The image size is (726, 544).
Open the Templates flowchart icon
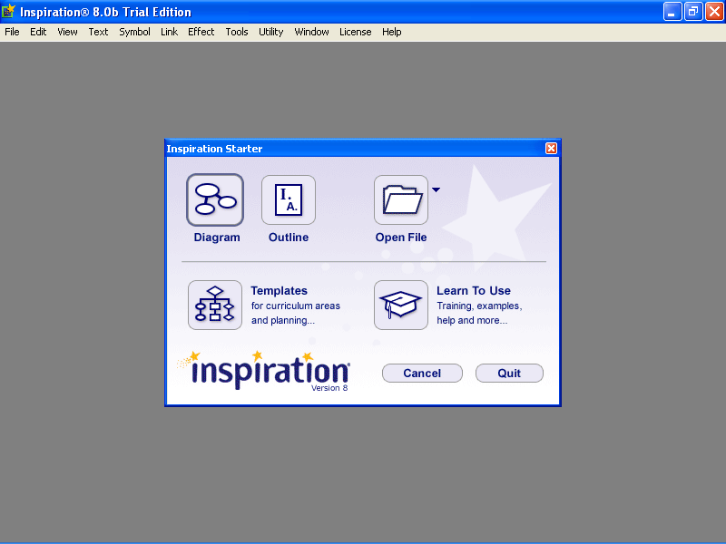215,305
